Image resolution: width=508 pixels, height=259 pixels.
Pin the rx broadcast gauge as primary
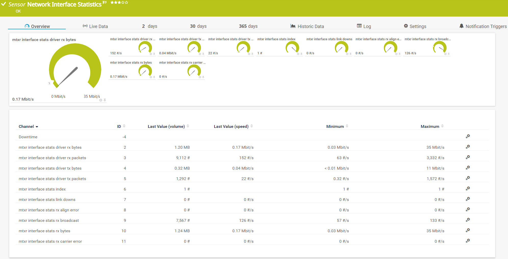pyautogui.click(x=449, y=54)
